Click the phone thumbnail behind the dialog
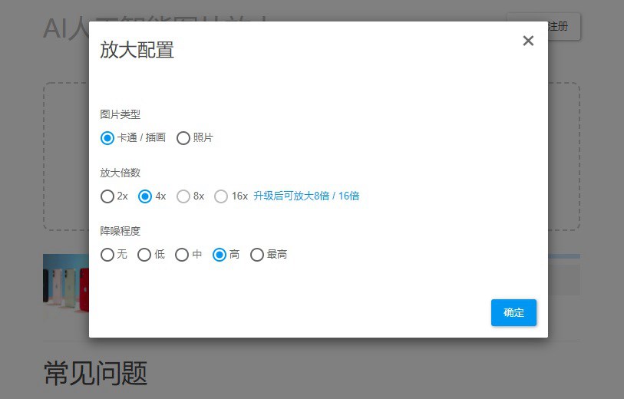Screen dimensions: 624x399 click(x=66, y=287)
